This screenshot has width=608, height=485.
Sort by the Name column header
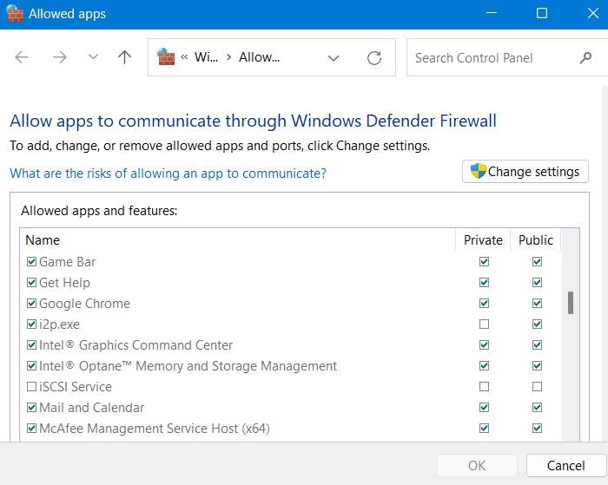(x=238, y=239)
